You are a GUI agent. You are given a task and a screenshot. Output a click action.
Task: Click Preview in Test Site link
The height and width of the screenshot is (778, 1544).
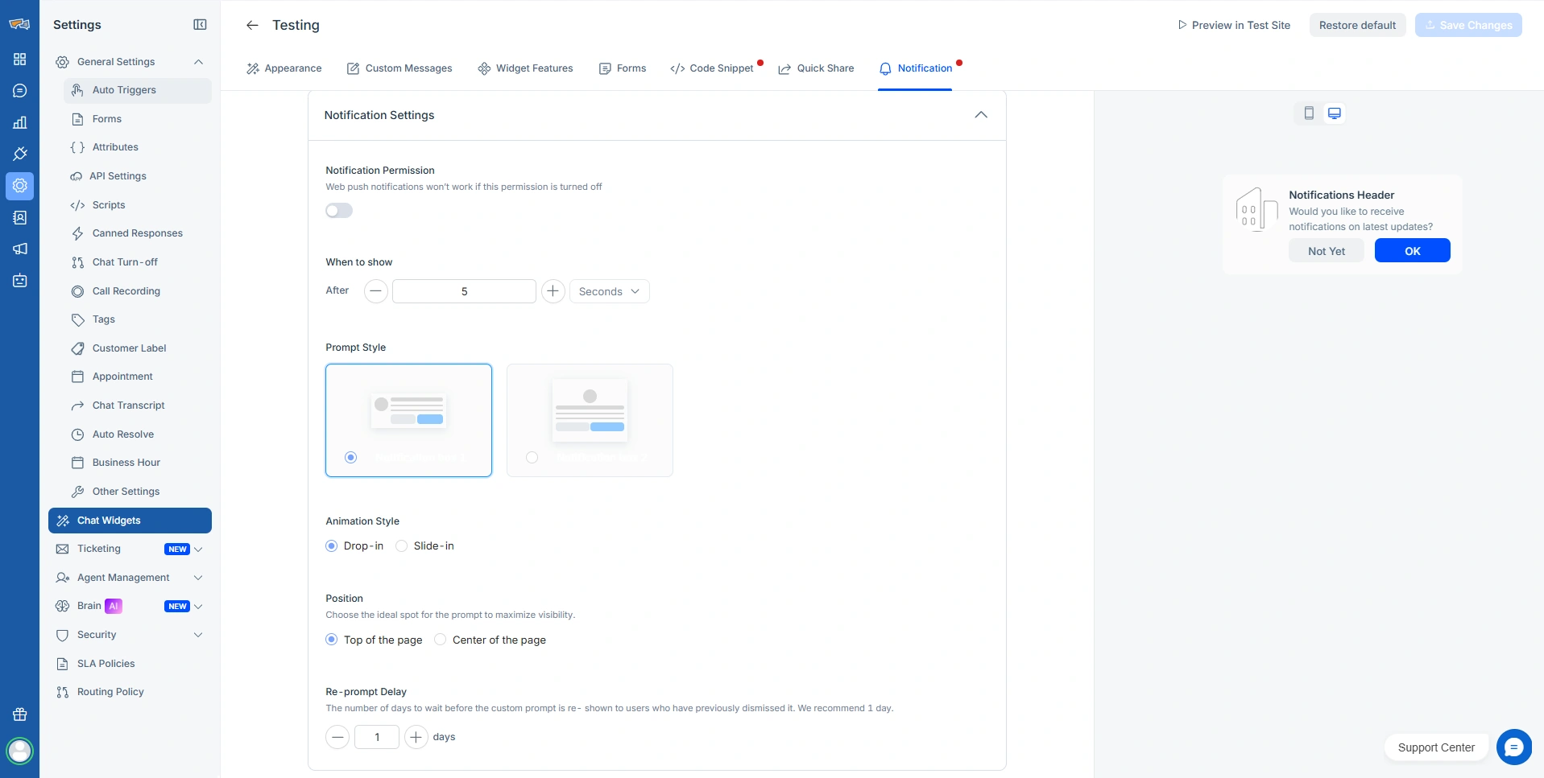[x=1233, y=25]
